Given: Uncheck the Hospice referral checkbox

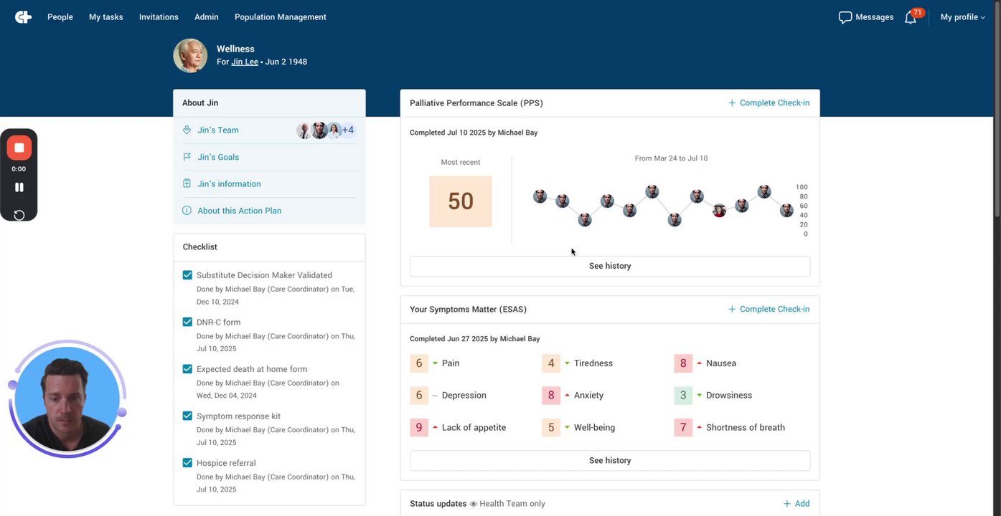Looking at the screenshot, I should (x=187, y=463).
